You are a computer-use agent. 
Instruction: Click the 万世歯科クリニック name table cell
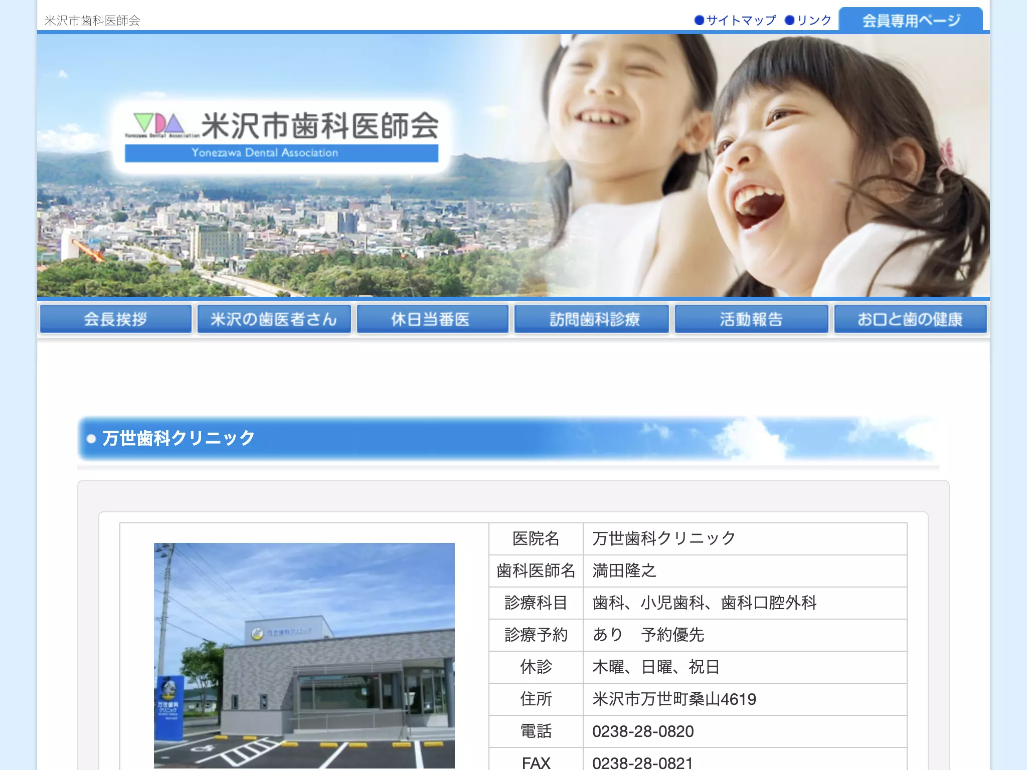click(x=745, y=538)
